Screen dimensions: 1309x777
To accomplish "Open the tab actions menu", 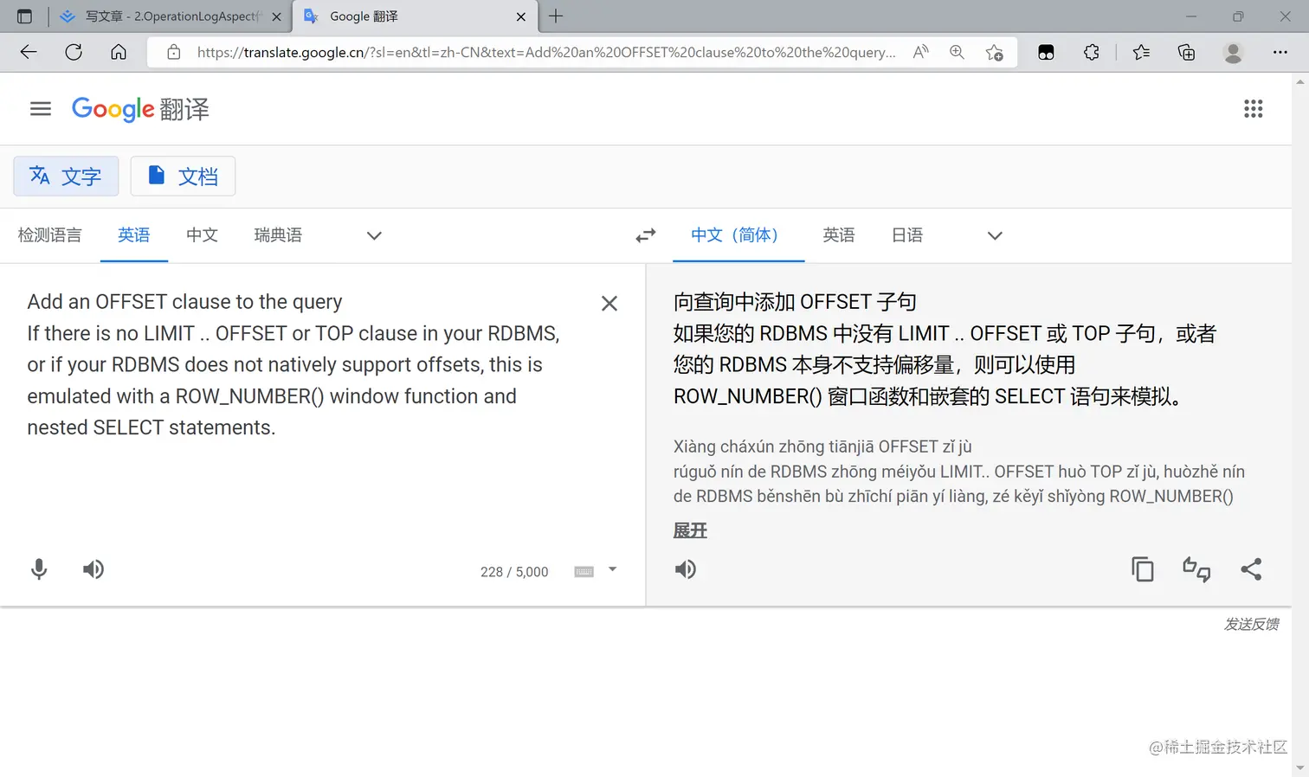I will 24,16.
